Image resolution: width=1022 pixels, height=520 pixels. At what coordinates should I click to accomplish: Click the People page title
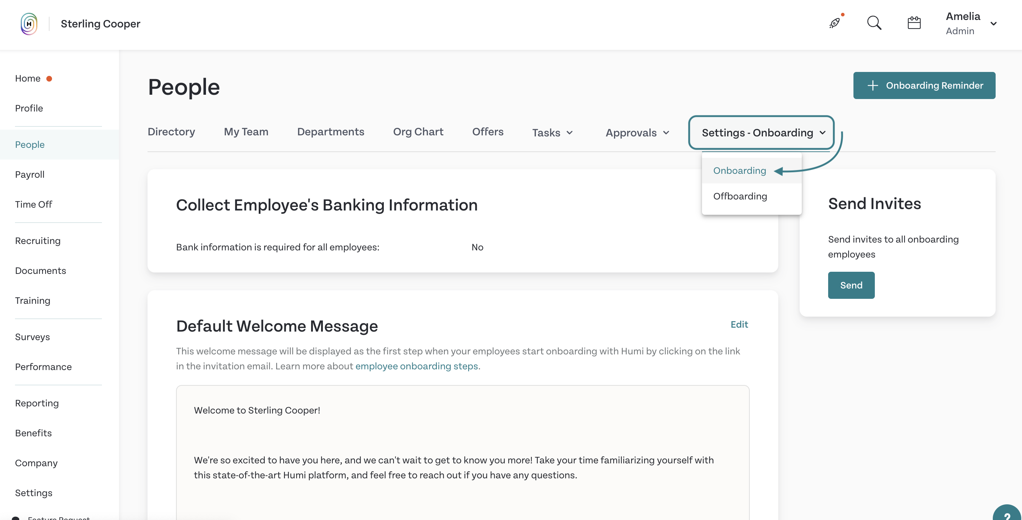point(184,87)
